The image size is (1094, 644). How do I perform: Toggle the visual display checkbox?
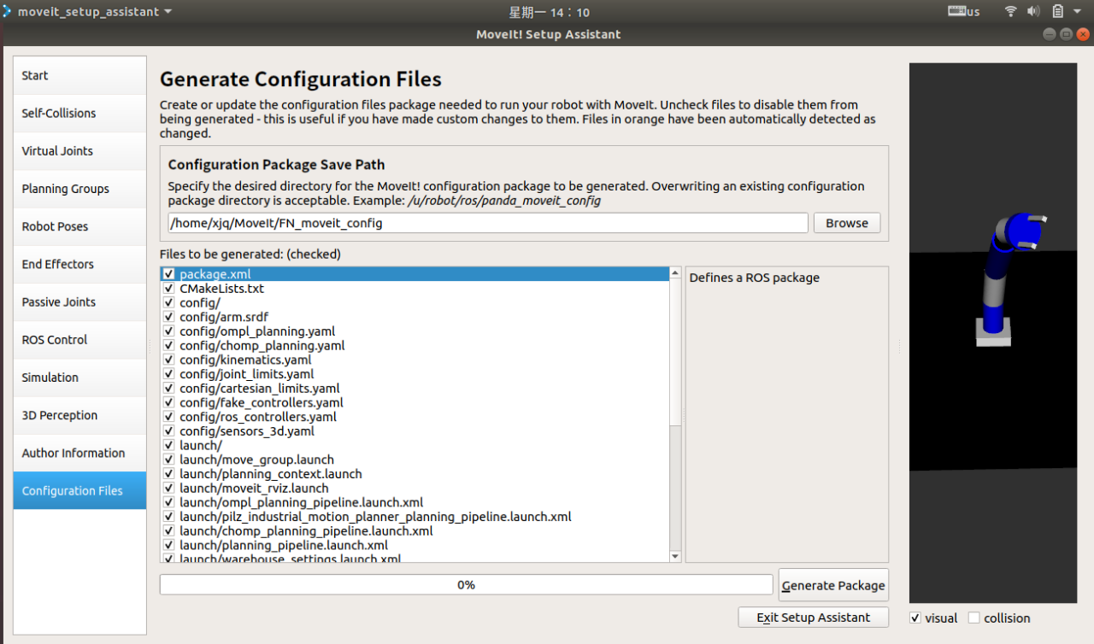[915, 618]
